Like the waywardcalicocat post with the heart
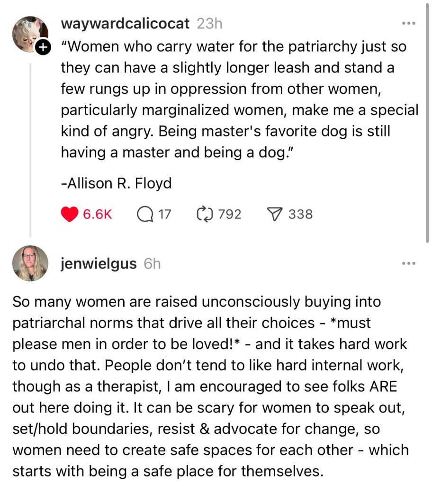This screenshot has height=485, width=432. pyautogui.click(x=69, y=214)
